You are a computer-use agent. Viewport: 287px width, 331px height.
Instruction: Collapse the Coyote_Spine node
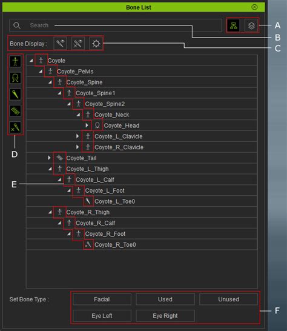(x=50, y=82)
